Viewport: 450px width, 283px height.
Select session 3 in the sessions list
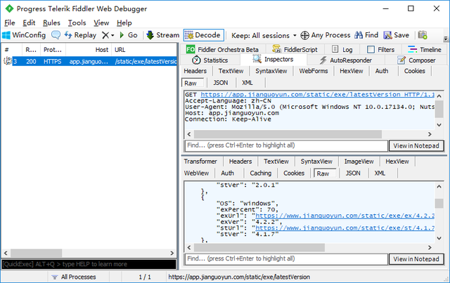[89, 61]
